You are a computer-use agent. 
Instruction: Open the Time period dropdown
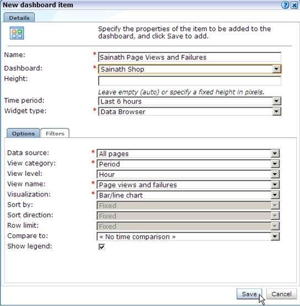click(190, 101)
